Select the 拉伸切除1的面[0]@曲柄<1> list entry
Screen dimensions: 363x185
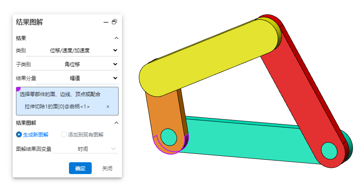coord(57,107)
